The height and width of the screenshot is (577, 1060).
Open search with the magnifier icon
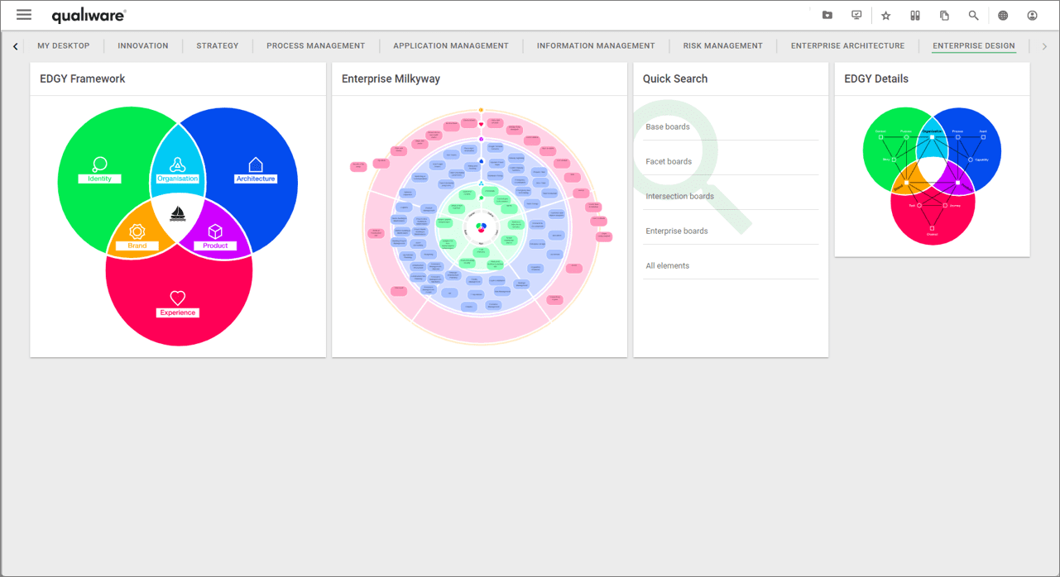974,16
